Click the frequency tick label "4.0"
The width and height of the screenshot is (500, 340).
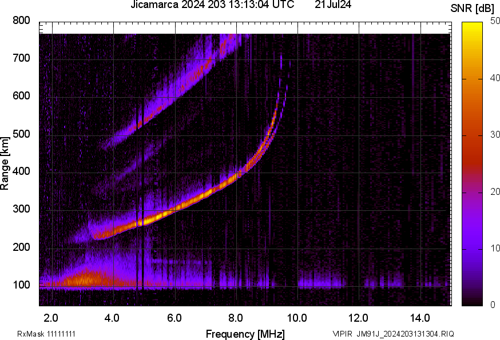pos(112,318)
